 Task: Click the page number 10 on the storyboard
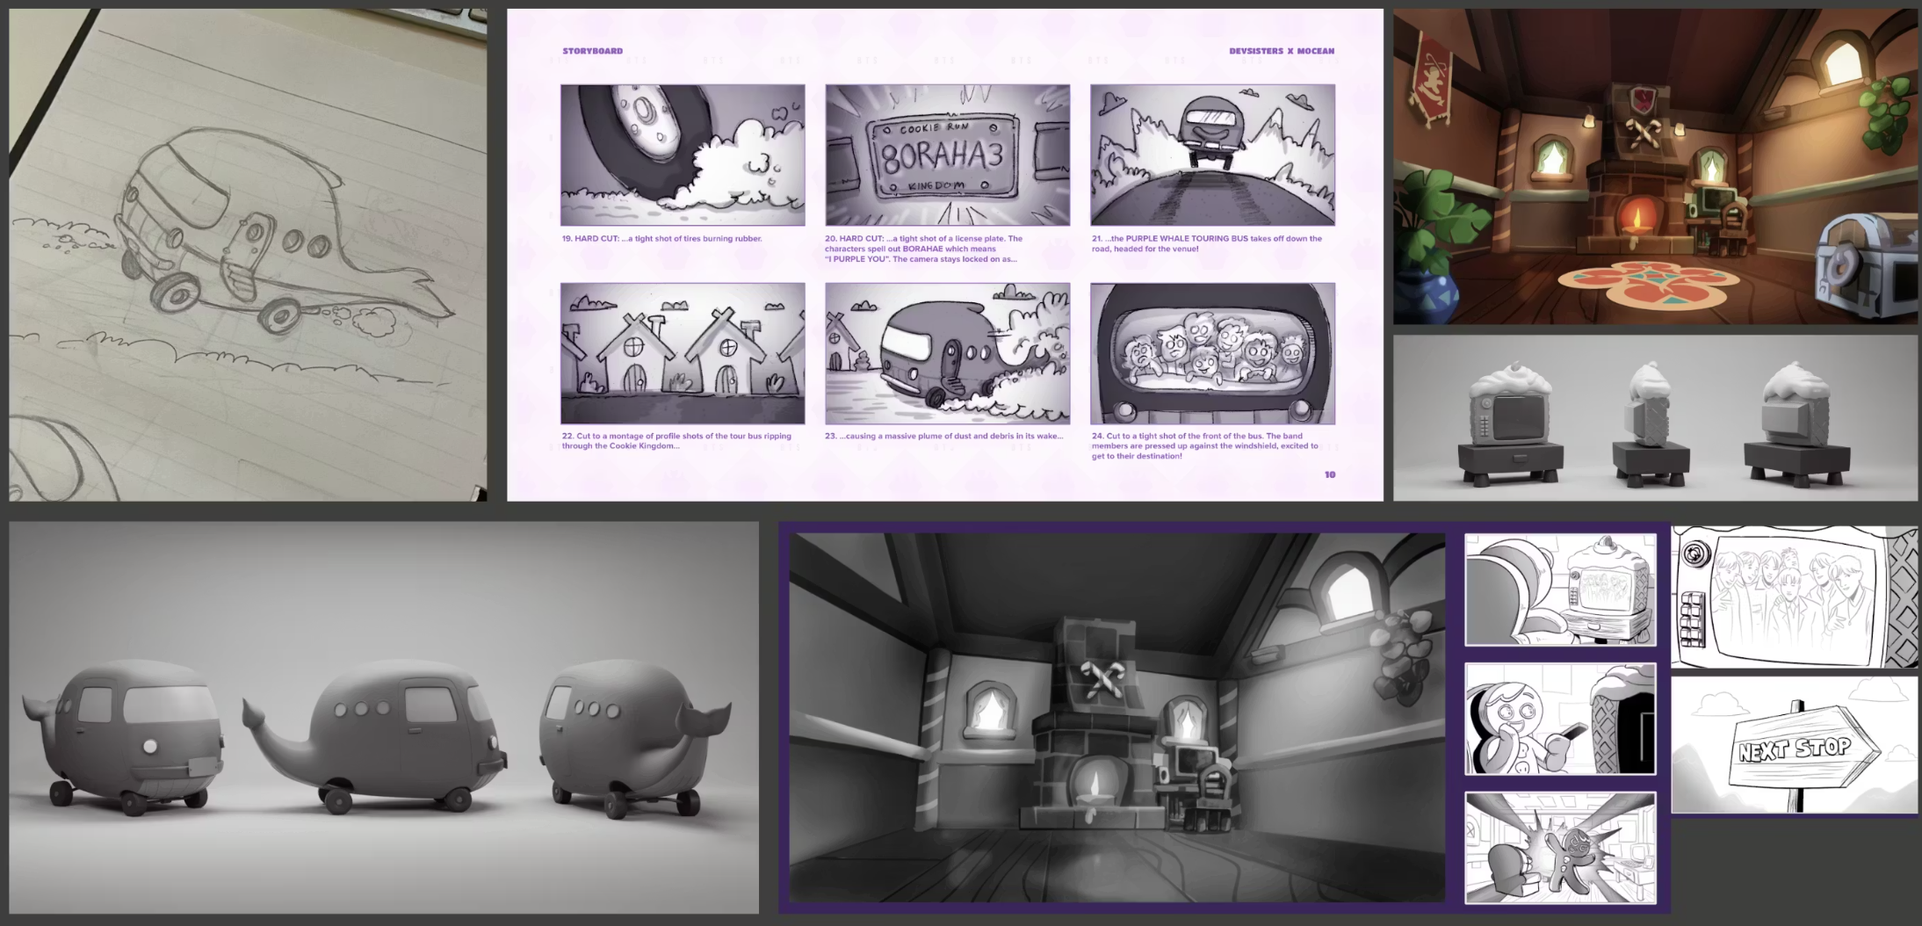(x=1330, y=474)
